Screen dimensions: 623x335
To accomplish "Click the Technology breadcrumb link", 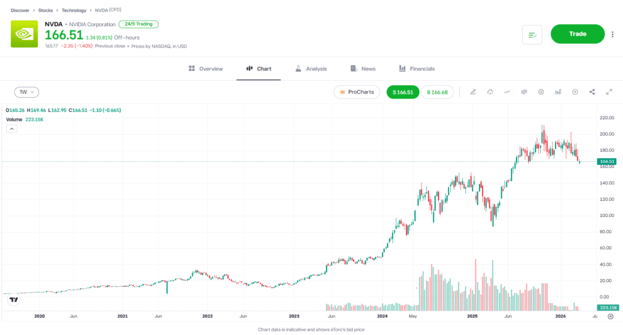I will [74, 10].
